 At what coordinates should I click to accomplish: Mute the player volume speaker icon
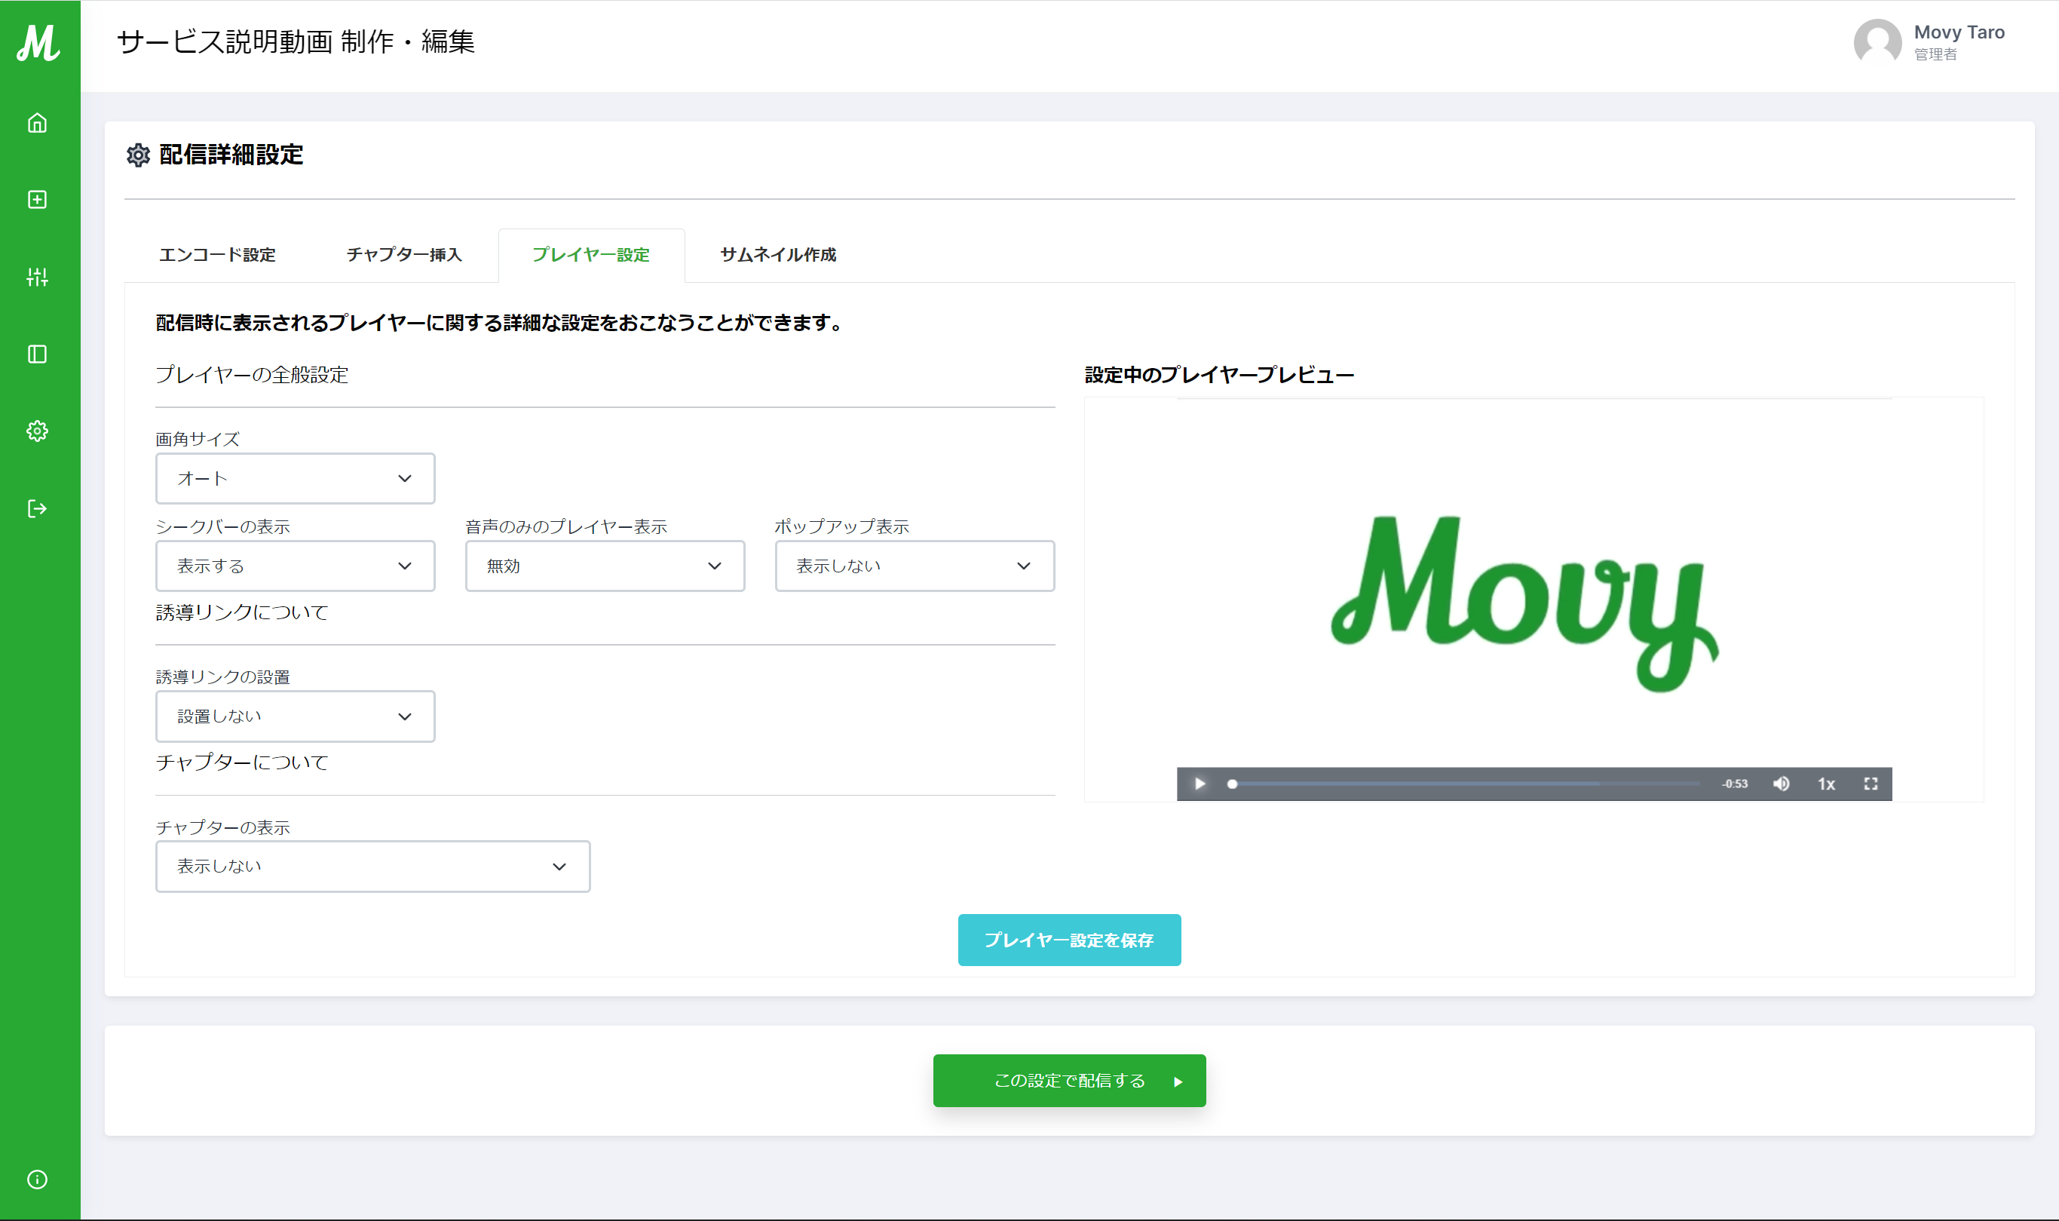1781,784
